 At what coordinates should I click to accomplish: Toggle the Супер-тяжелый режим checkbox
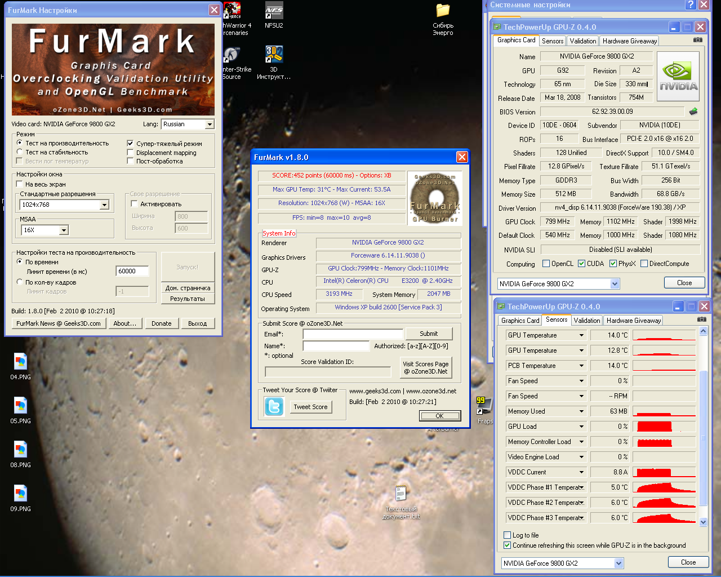[131, 144]
